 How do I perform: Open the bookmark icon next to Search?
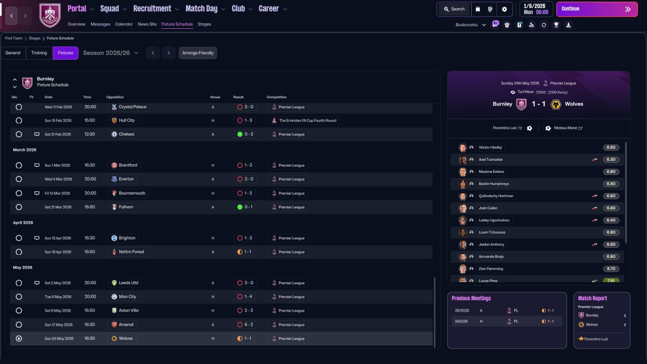tap(478, 9)
